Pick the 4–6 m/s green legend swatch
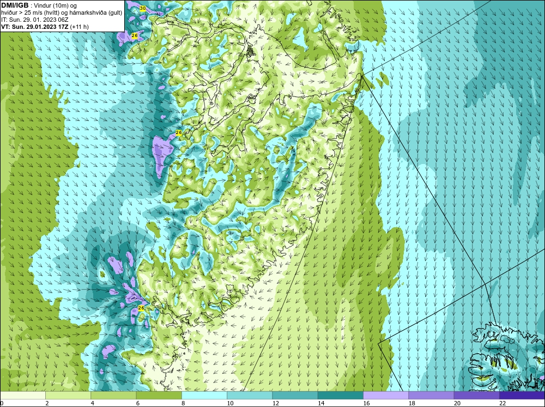This screenshot has height=407, width=545. pyautogui.click(x=114, y=395)
